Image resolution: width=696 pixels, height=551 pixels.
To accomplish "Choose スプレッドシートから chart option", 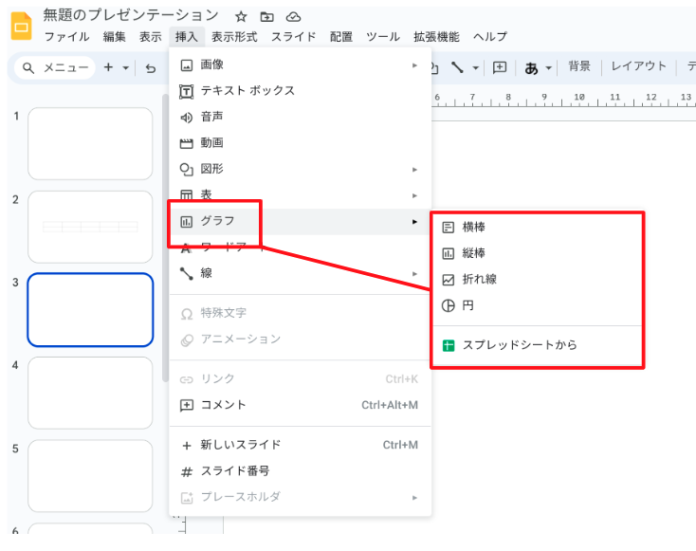I will coord(538,345).
